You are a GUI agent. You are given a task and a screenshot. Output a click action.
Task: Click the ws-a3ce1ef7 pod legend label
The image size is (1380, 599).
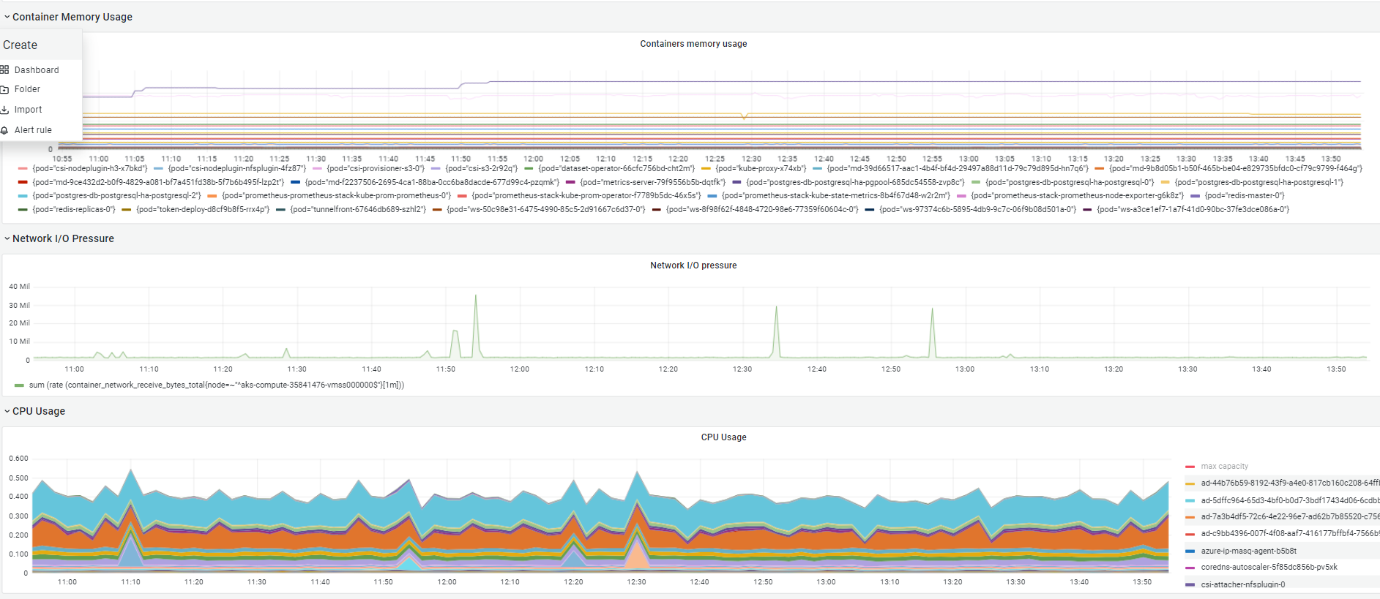click(1193, 209)
